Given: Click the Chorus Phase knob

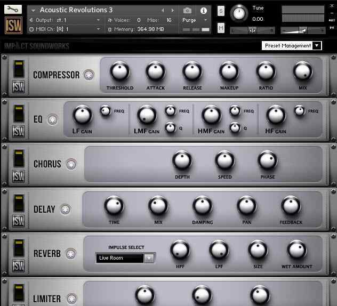Looking at the screenshot, I should point(268,160).
